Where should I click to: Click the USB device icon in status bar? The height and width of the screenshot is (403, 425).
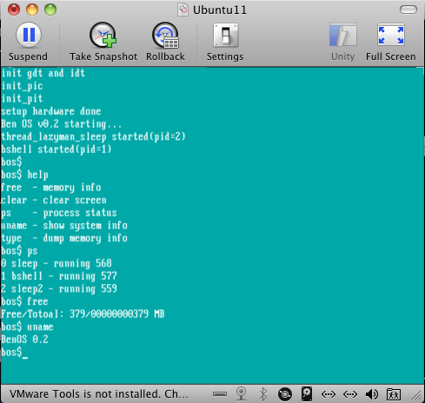pyautogui.click(x=220, y=393)
